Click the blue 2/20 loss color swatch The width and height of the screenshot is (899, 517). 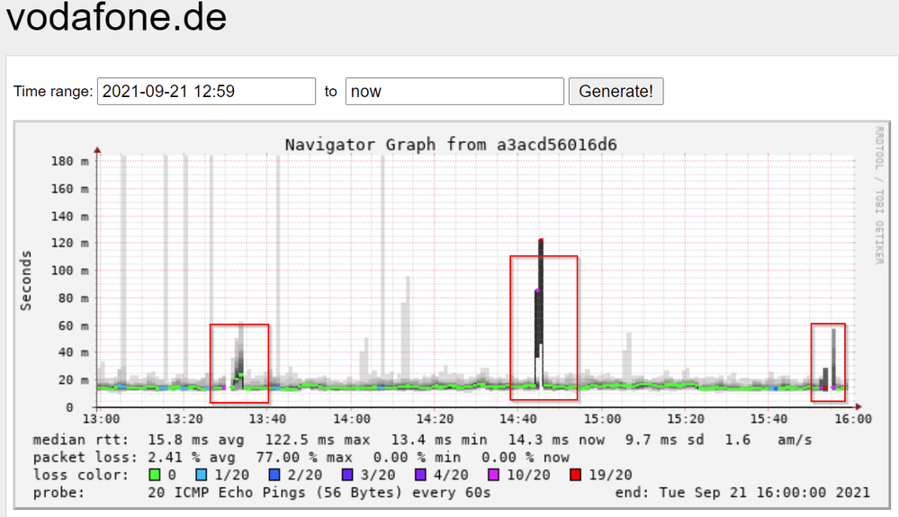[x=274, y=475]
